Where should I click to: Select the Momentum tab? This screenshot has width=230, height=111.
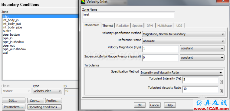(x=92, y=25)
